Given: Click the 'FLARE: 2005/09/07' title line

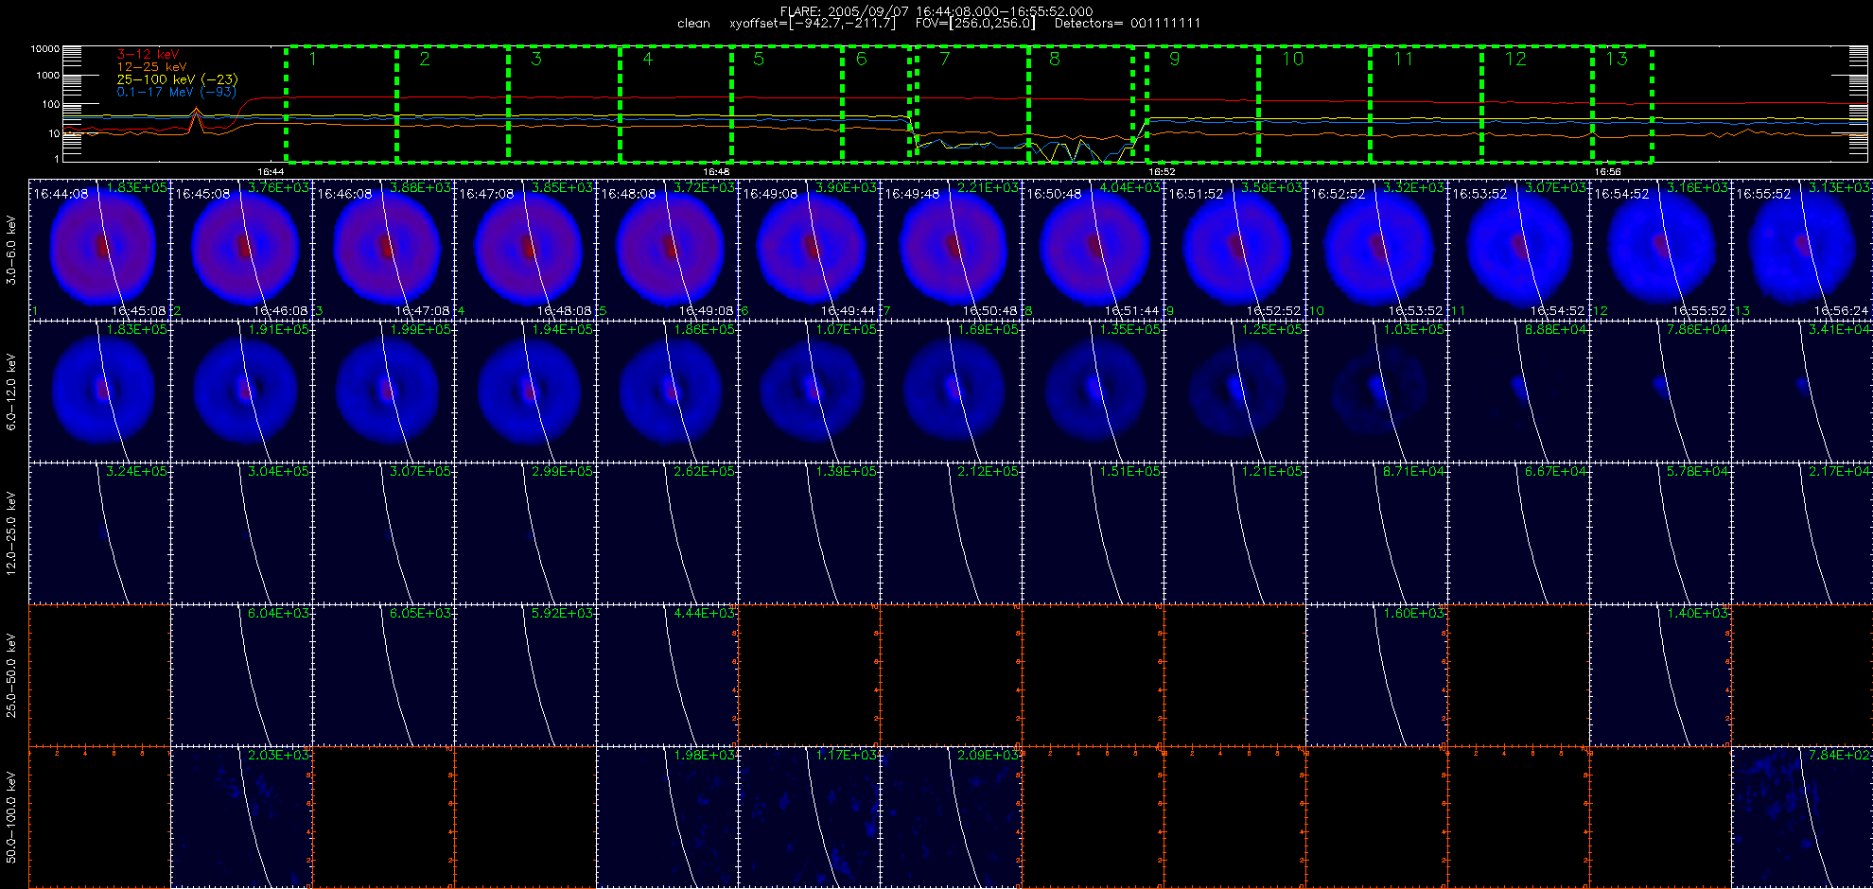Looking at the screenshot, I should tap(936, 11).
